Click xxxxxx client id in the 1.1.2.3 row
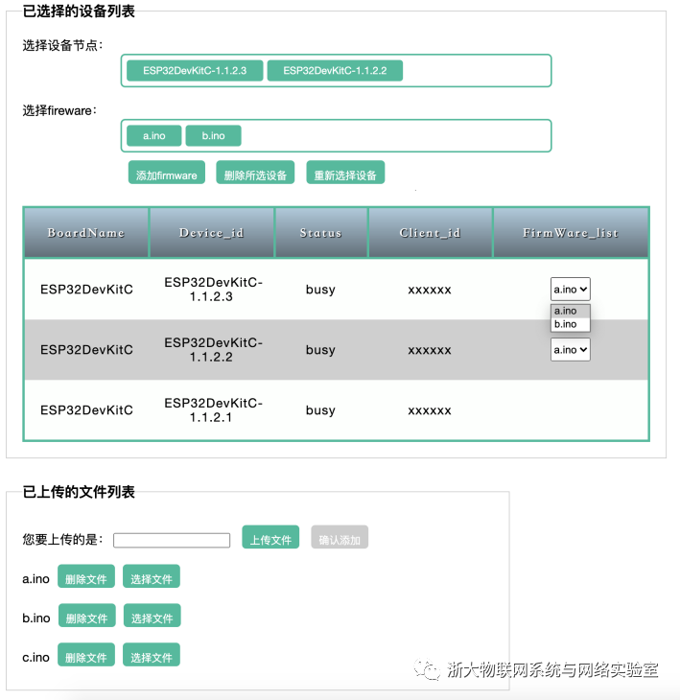 coord(430,291)
